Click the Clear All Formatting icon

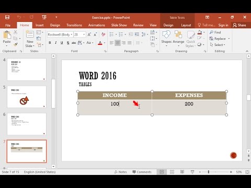(x=104, y=34)
